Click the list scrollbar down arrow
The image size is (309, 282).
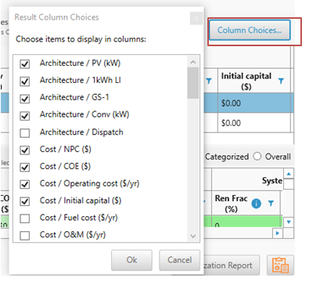(x=193, y=236)
